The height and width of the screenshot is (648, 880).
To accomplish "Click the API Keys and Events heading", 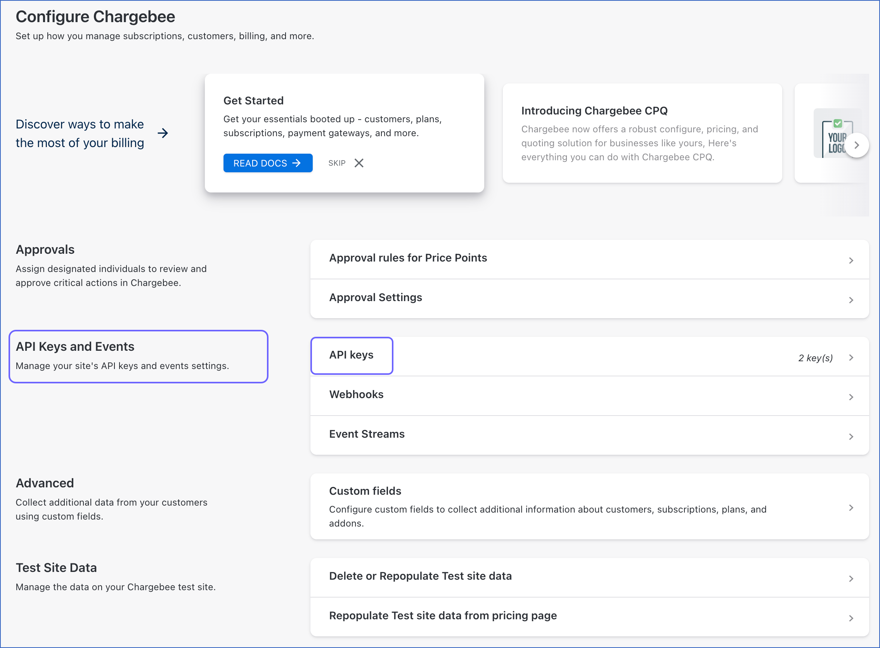I will (x=75, y=347).
